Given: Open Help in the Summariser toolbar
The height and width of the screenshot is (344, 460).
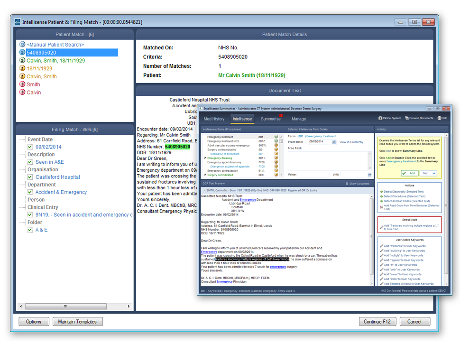Looking at the screenshot, I should pyautogui.click(x=442, y=118).
